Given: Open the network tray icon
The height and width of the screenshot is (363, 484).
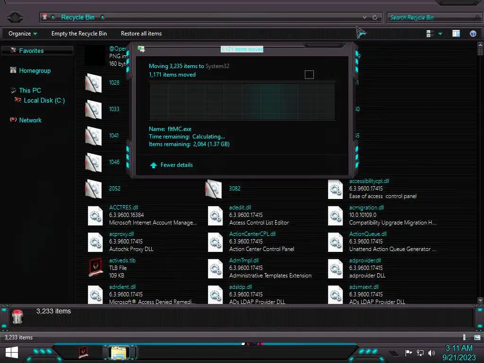Looking at the screenshot, I should (x=420, y=353).
